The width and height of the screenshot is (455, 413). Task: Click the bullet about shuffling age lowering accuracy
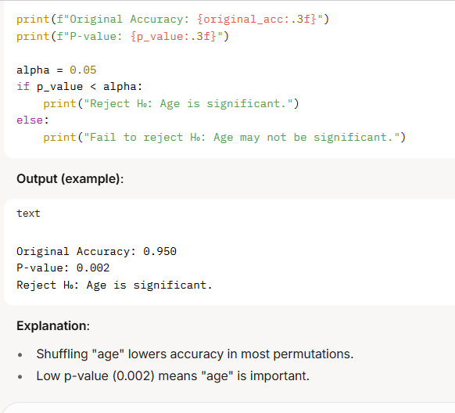195,354
